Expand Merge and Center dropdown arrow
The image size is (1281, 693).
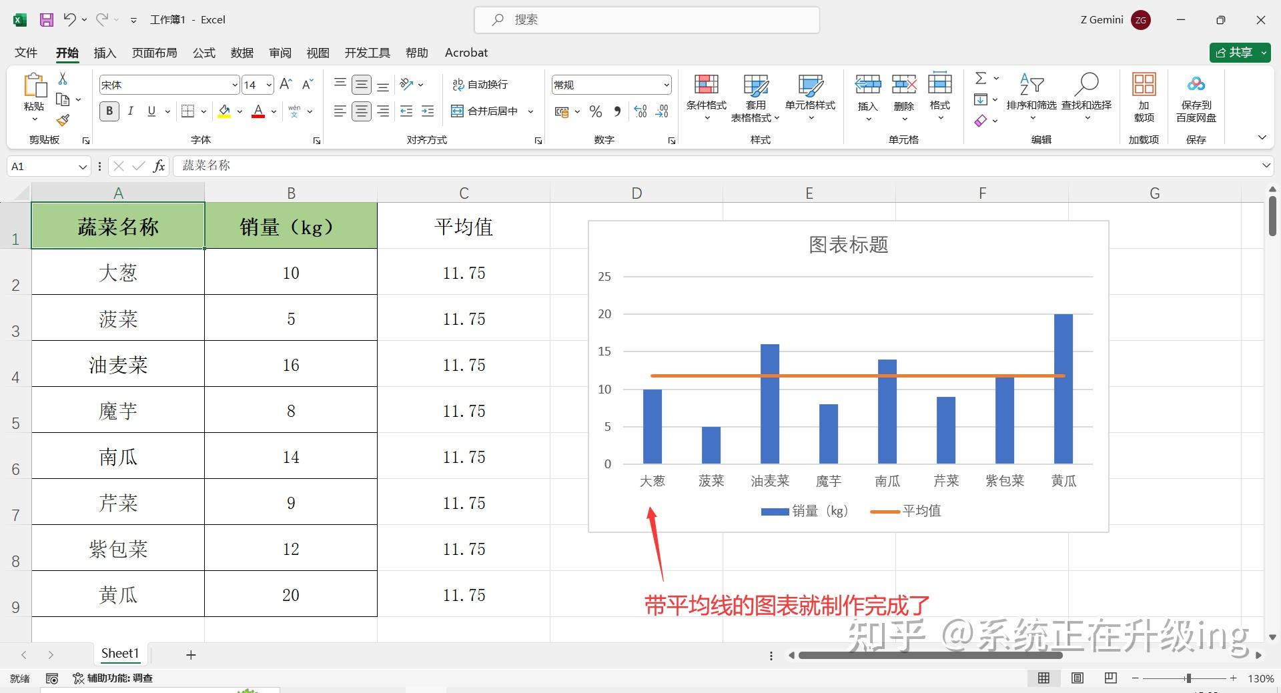[x=531, y=111]
